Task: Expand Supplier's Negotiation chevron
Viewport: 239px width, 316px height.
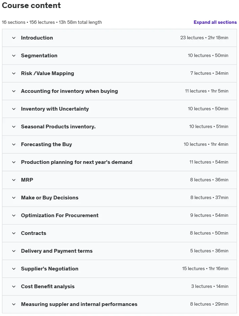Action: pyautogui.click(x=14, y=269)
